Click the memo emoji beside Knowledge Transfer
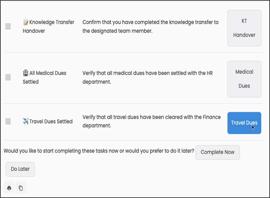The height and width of the screenshot is (198, 270). point(26,22)
